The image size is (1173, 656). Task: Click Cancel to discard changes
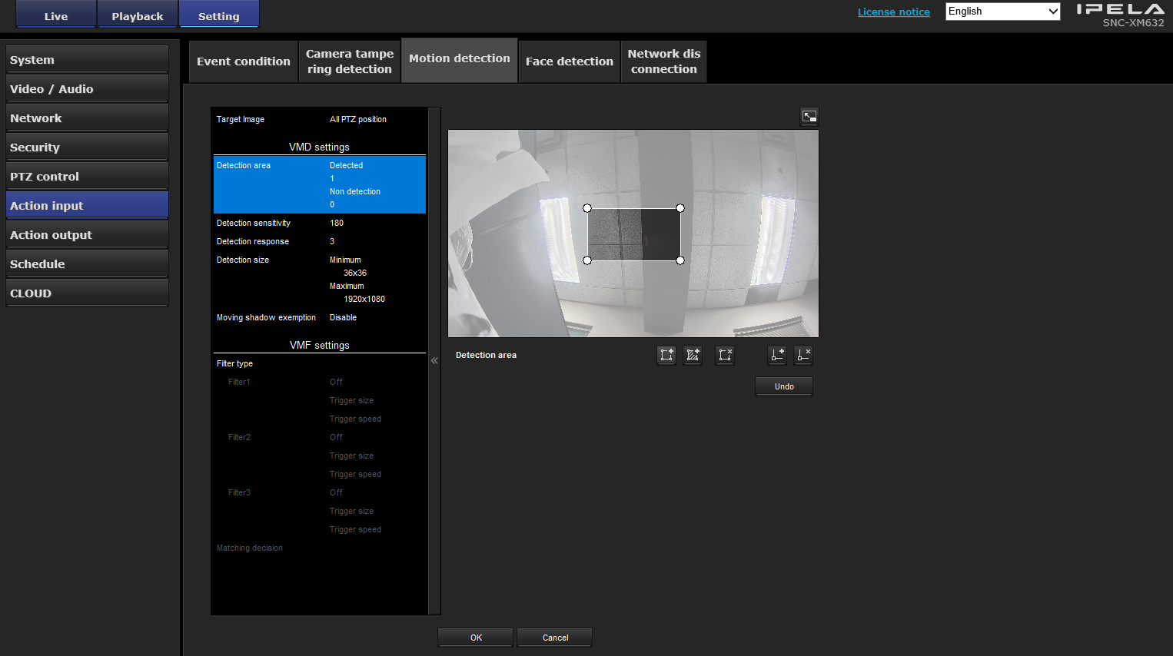tap(555, 638)
